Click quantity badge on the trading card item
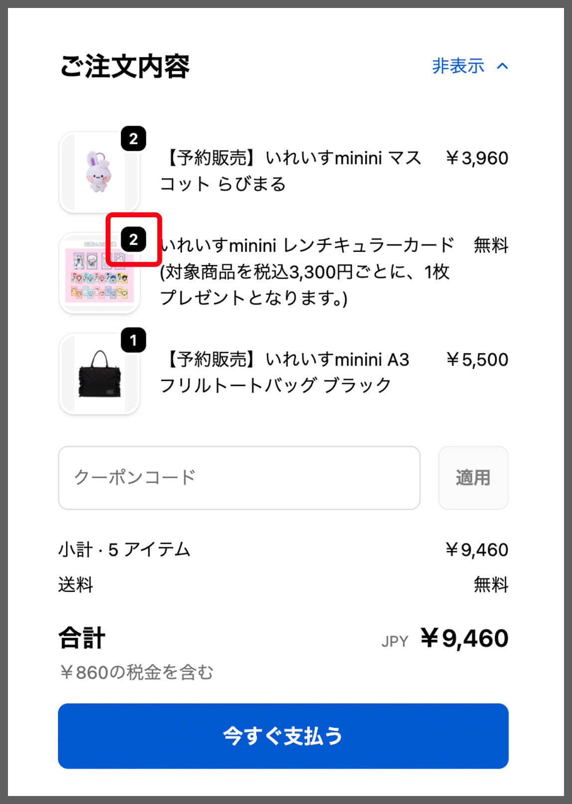 tap(134, 240)
